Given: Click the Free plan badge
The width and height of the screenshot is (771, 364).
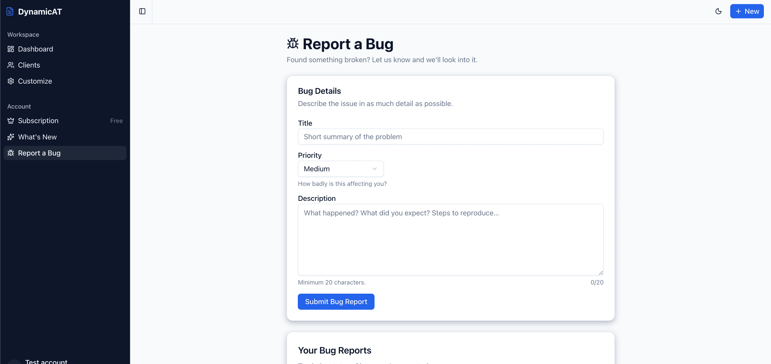Looking at the screenshot, I should click(x=117, y=121).
